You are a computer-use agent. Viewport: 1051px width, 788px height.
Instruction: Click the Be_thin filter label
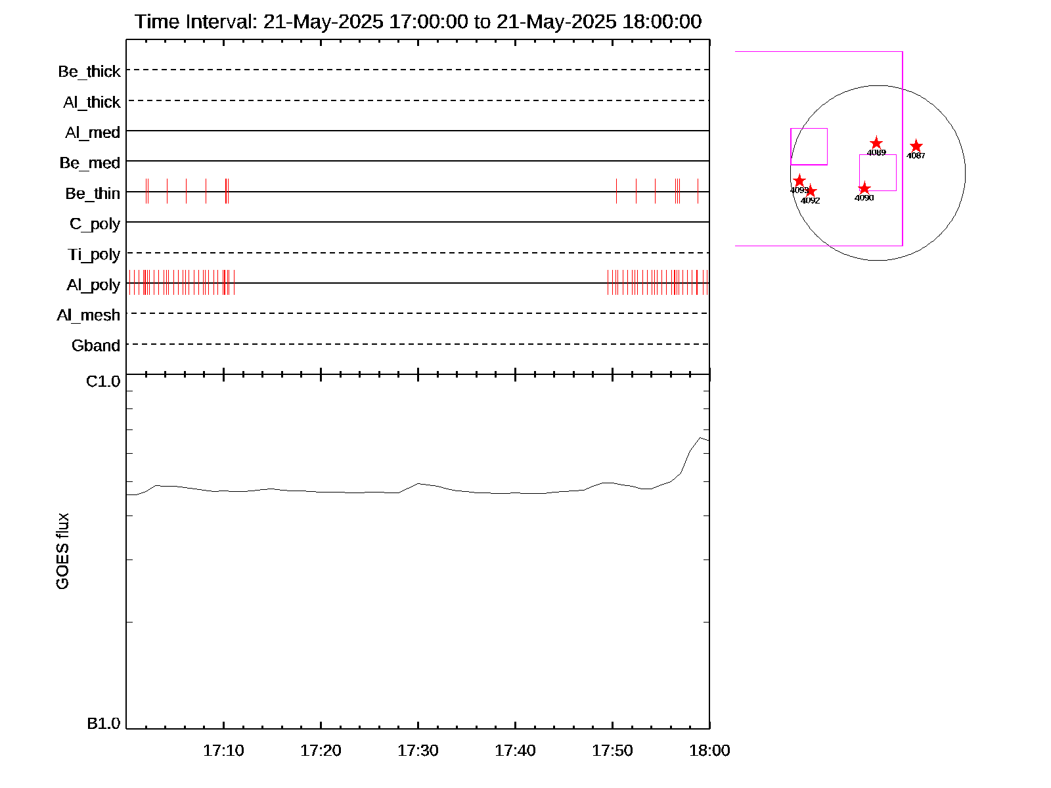93,194
